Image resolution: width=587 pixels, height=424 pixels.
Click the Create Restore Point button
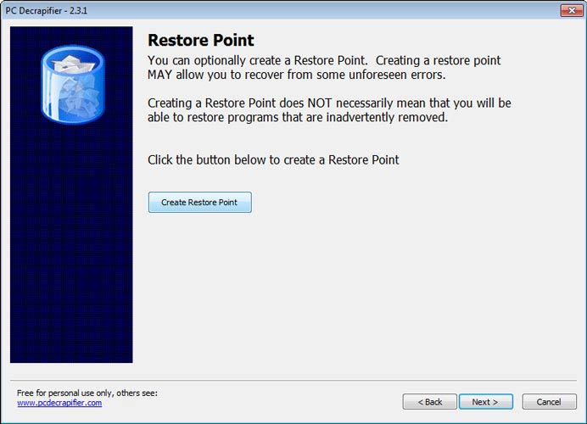199,202
